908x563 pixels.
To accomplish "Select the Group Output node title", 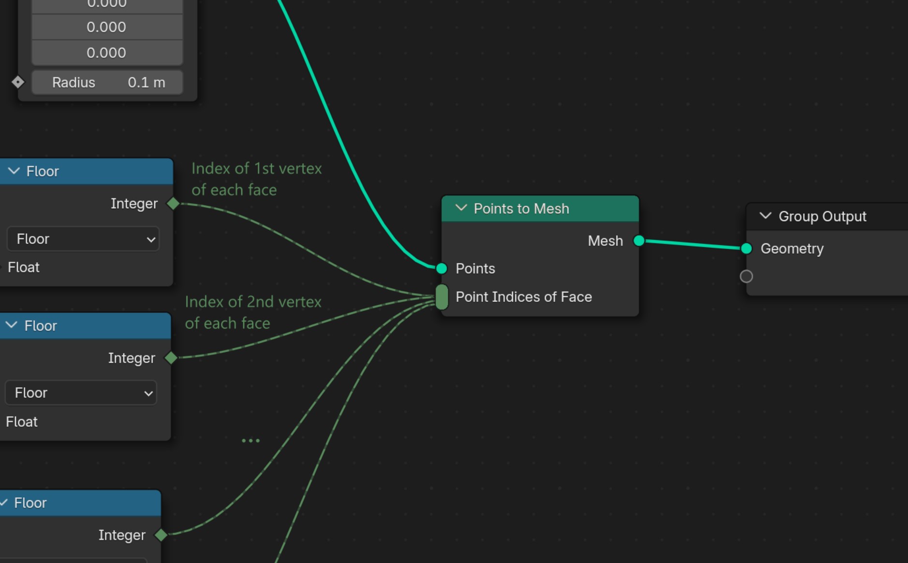I will pyautogui.click(x=822, y=216).
